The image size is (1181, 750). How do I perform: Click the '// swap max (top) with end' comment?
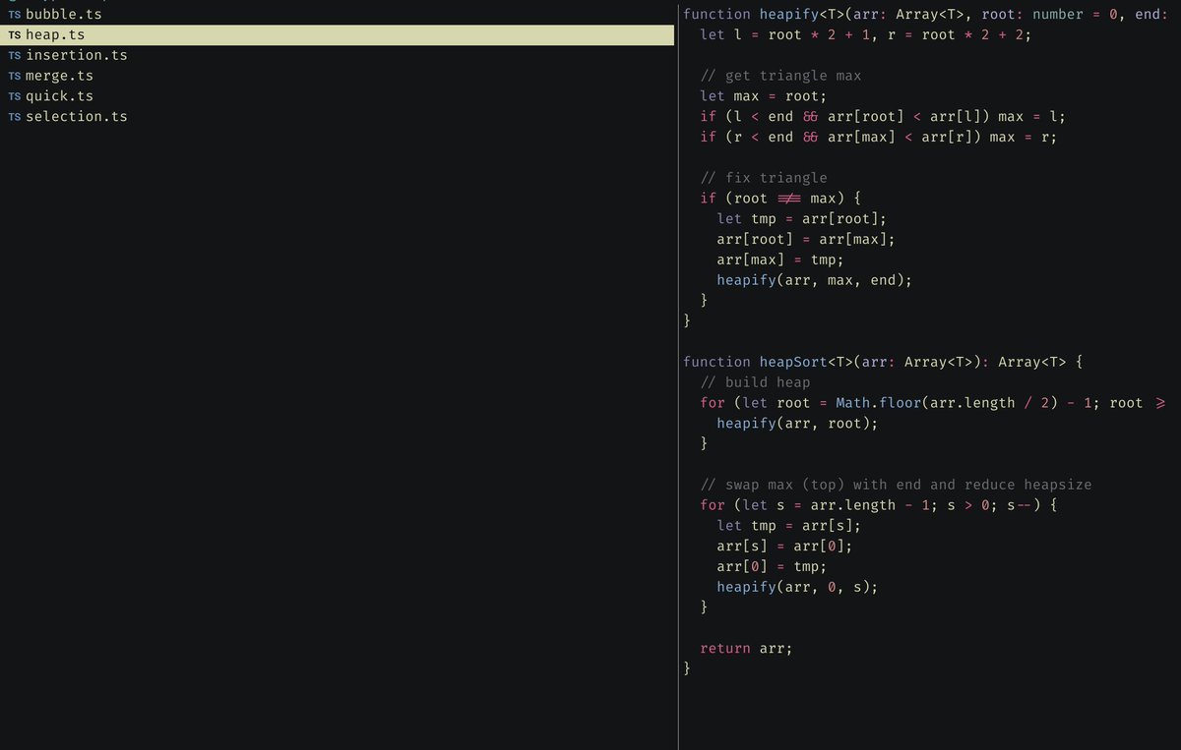[896, 485]
